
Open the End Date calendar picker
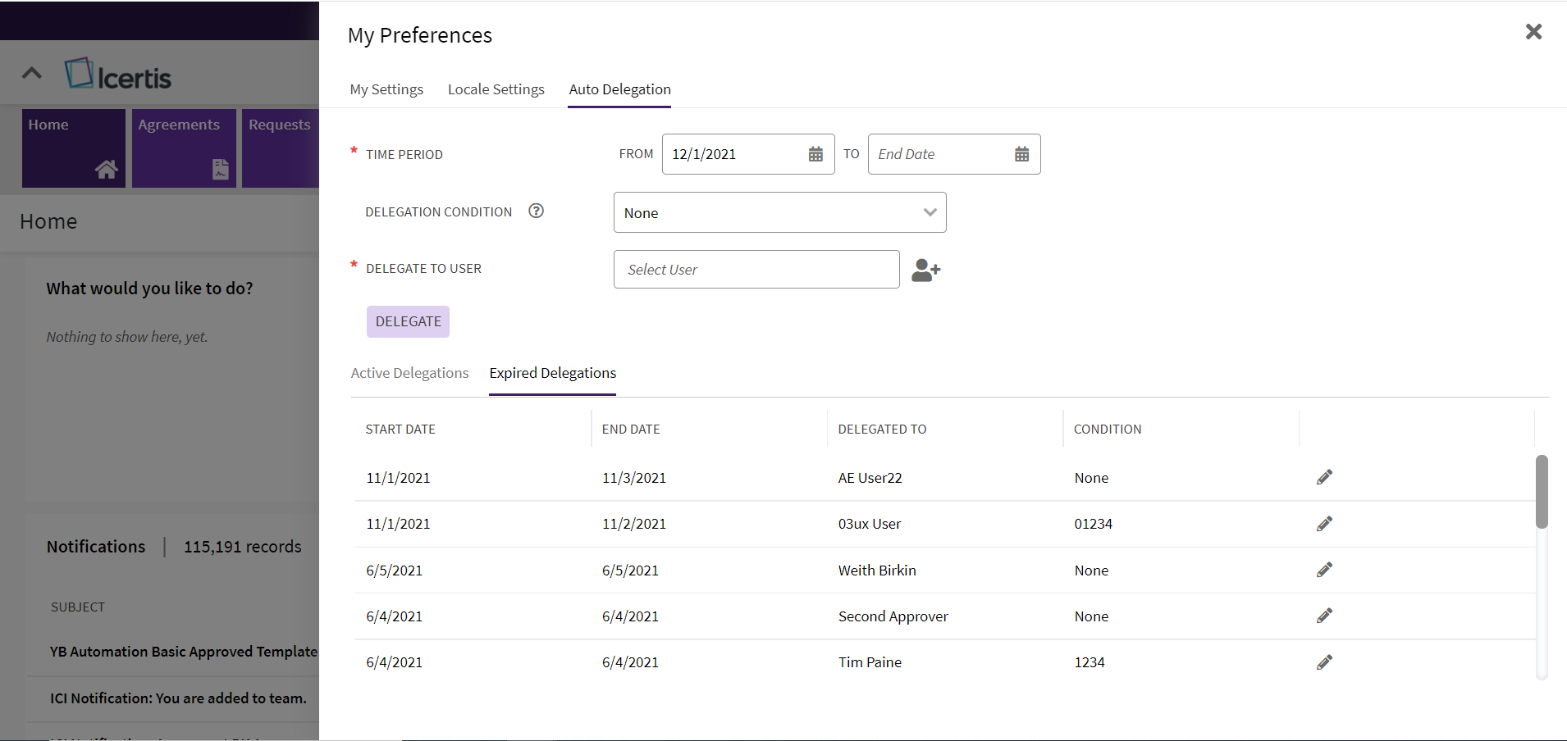pyautogui.click(x=1021, y=154)
